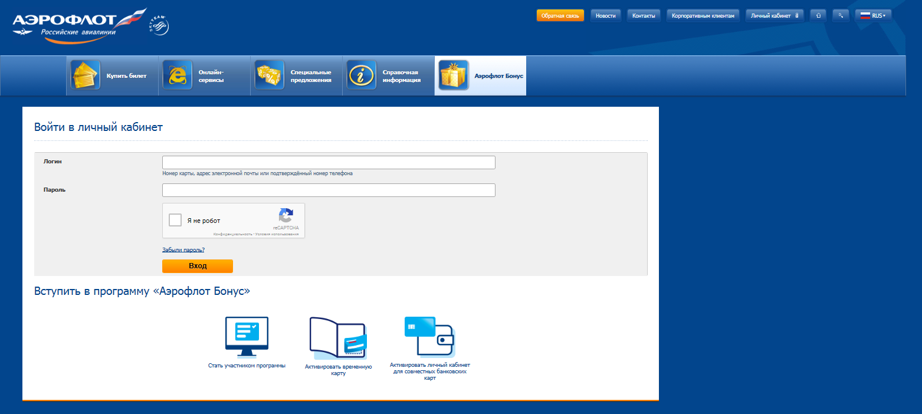Click the Пароль field label

click(x=54, y=190)
